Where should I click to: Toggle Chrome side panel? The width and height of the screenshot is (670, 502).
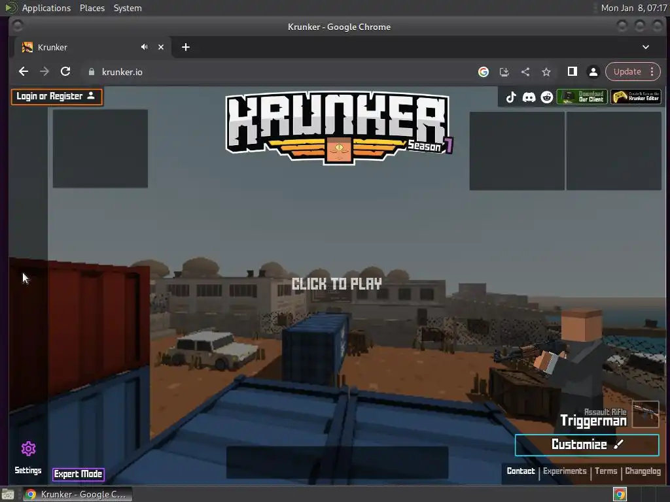tap(572, 72)
